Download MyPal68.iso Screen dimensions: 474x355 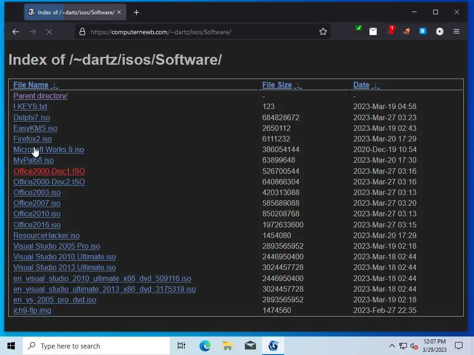click(33, 160)
